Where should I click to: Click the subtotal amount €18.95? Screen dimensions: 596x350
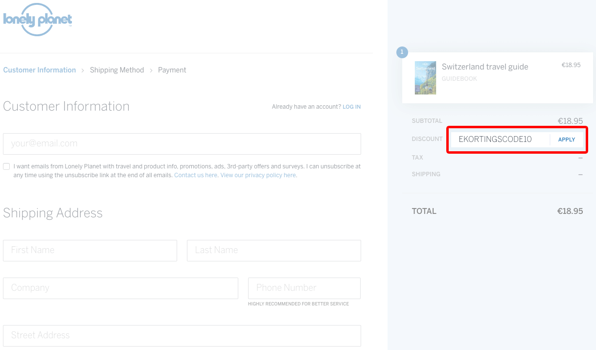(571, 121)
